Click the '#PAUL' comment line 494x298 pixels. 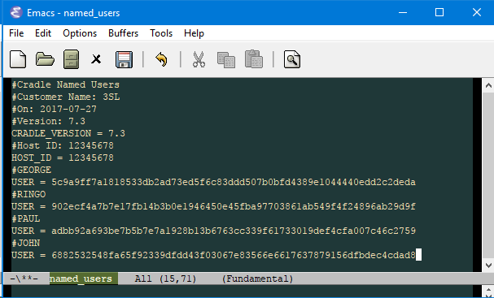click(x=26, y=218)
